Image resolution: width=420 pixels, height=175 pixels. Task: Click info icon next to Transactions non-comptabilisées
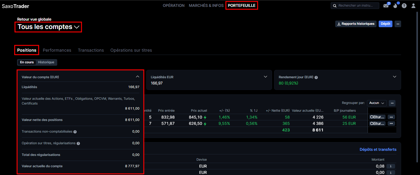[x=75, y=132]
